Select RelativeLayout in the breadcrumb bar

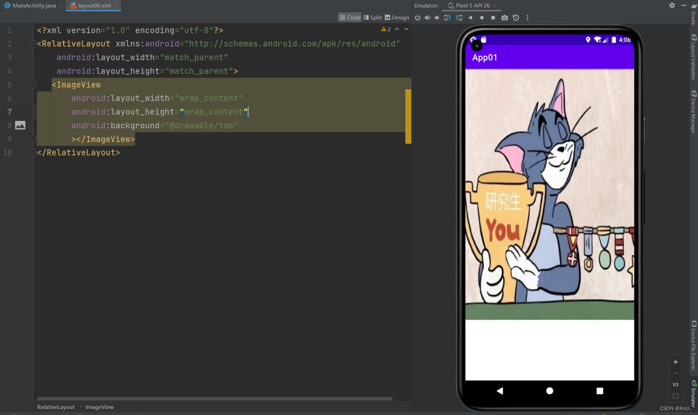[56, 407]
